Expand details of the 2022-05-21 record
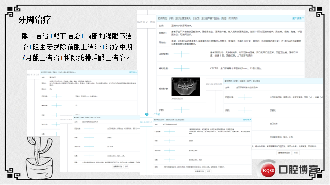Viewport: 330px width, 185px height. tap(298, 18)
